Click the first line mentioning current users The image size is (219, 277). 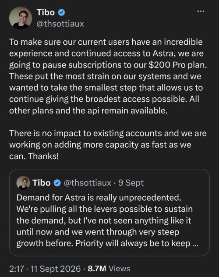106,42
